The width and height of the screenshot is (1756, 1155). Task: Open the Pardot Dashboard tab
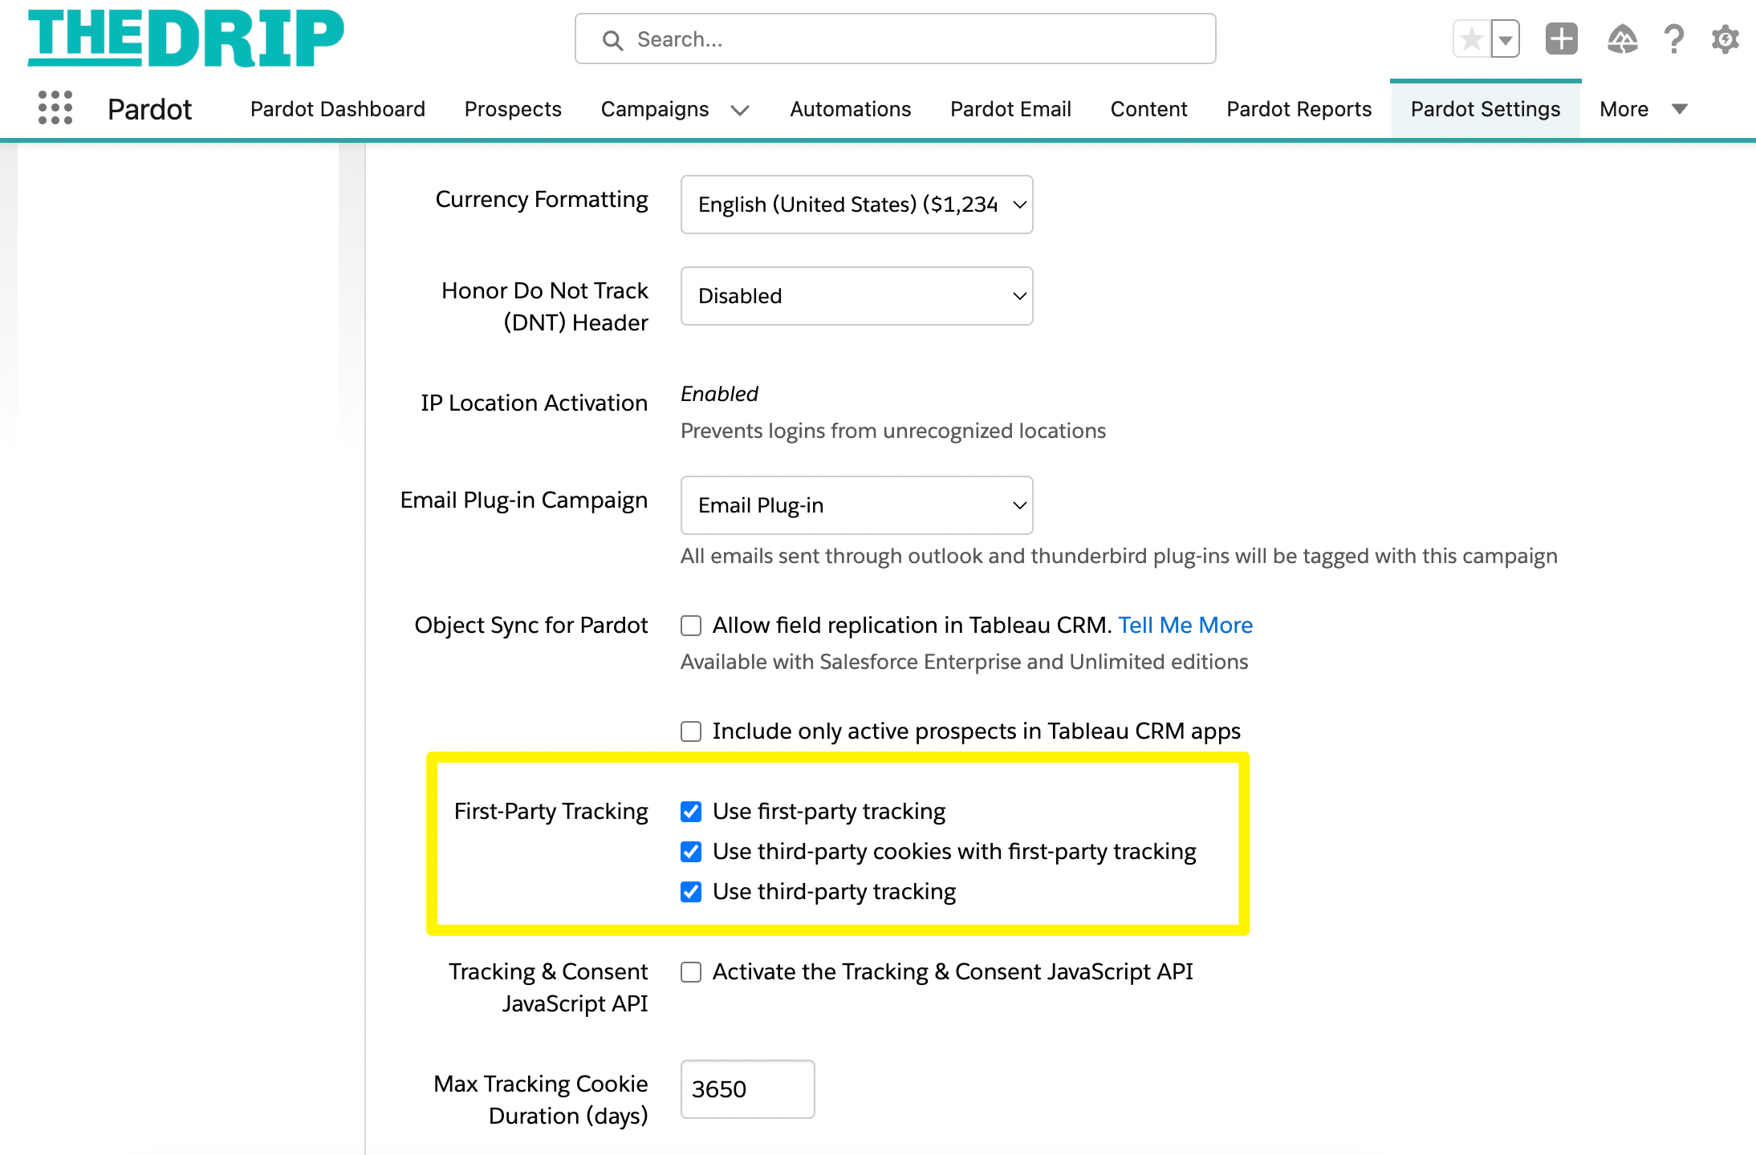[x=338, y=109]
